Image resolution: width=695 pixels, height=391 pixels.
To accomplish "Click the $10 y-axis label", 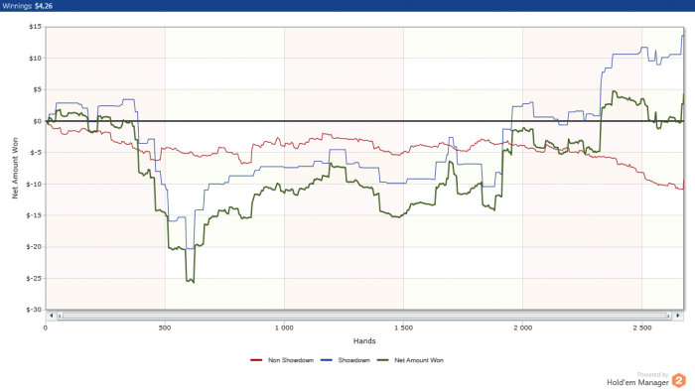I will pos(35,58).
